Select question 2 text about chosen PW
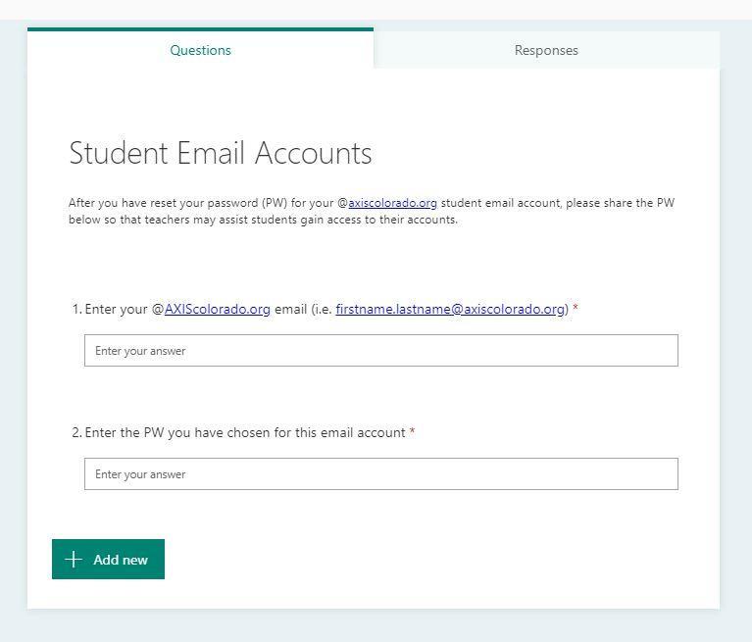The width and height of the screenshot is (752, 642). 245,432
